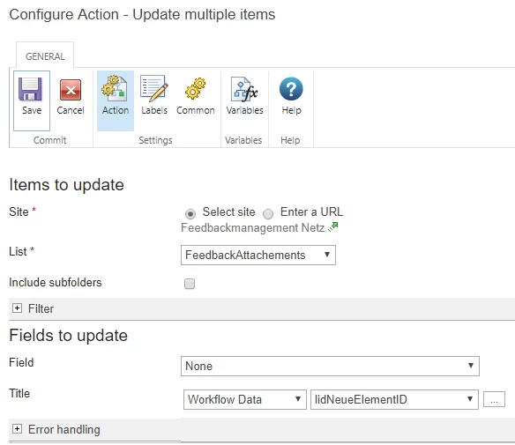Open the Common settings gears icon
Screen dimensions: 515x445
pos(196,89)
